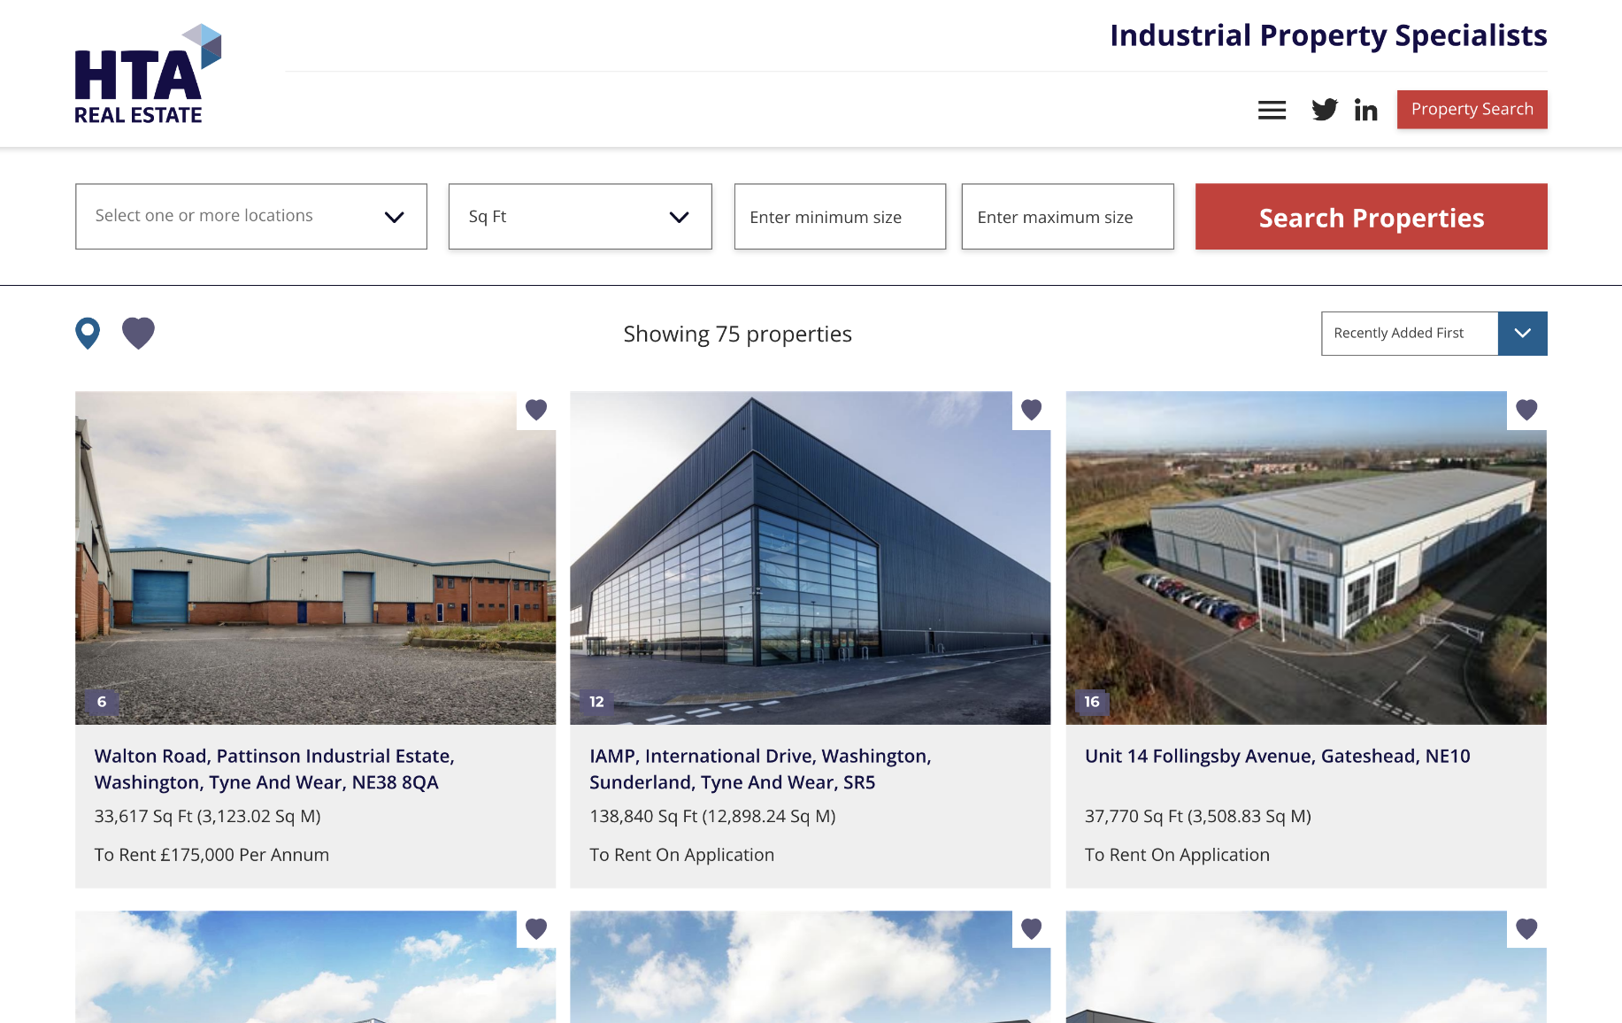This screenshot has width=1622, height=1023.
Task: Open the locations selection dropdown
Action: (x=251, y=217)
